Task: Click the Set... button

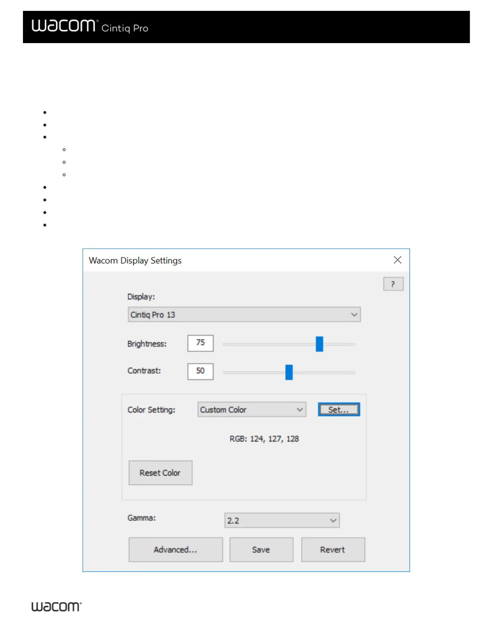Action: tap(339, 410)
